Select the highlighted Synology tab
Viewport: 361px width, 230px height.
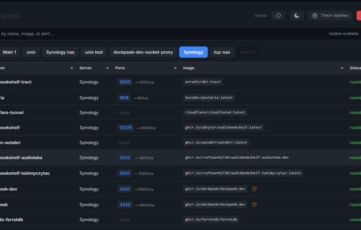click(193, 52)
